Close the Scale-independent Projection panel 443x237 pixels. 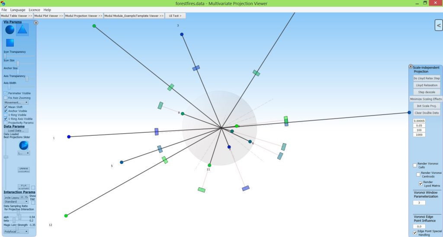click(x=411, y=67)
